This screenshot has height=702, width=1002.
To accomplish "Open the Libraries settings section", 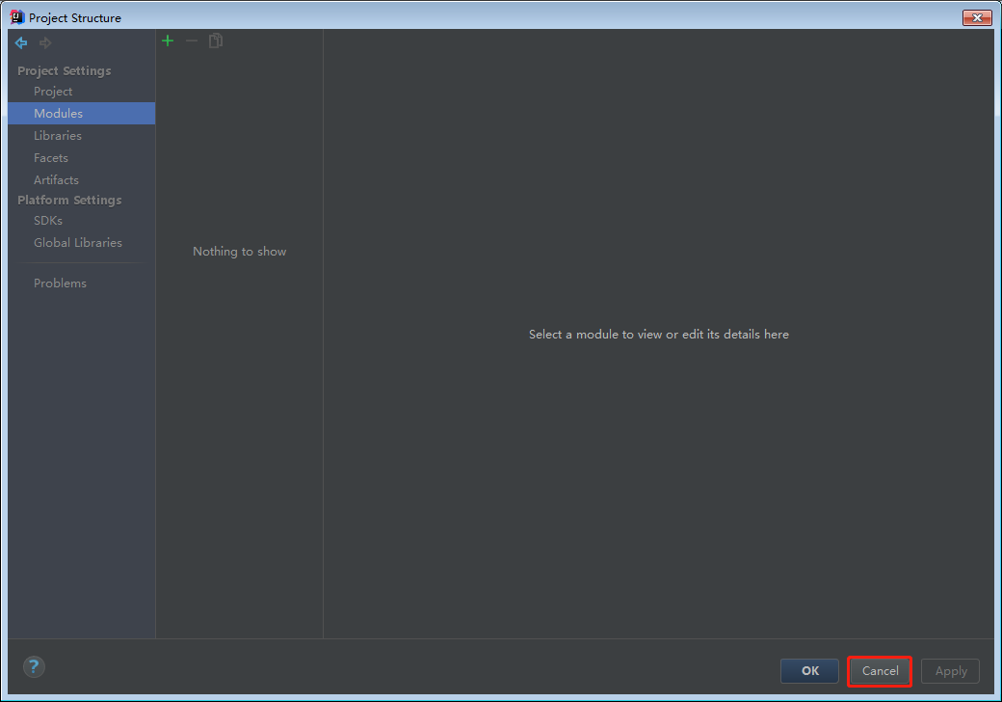I will 58,136.
